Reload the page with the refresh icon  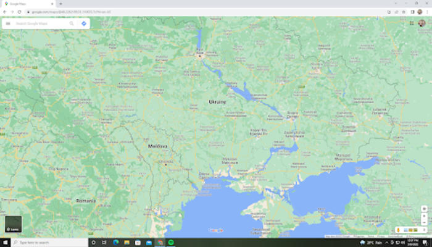pos(19,12)
